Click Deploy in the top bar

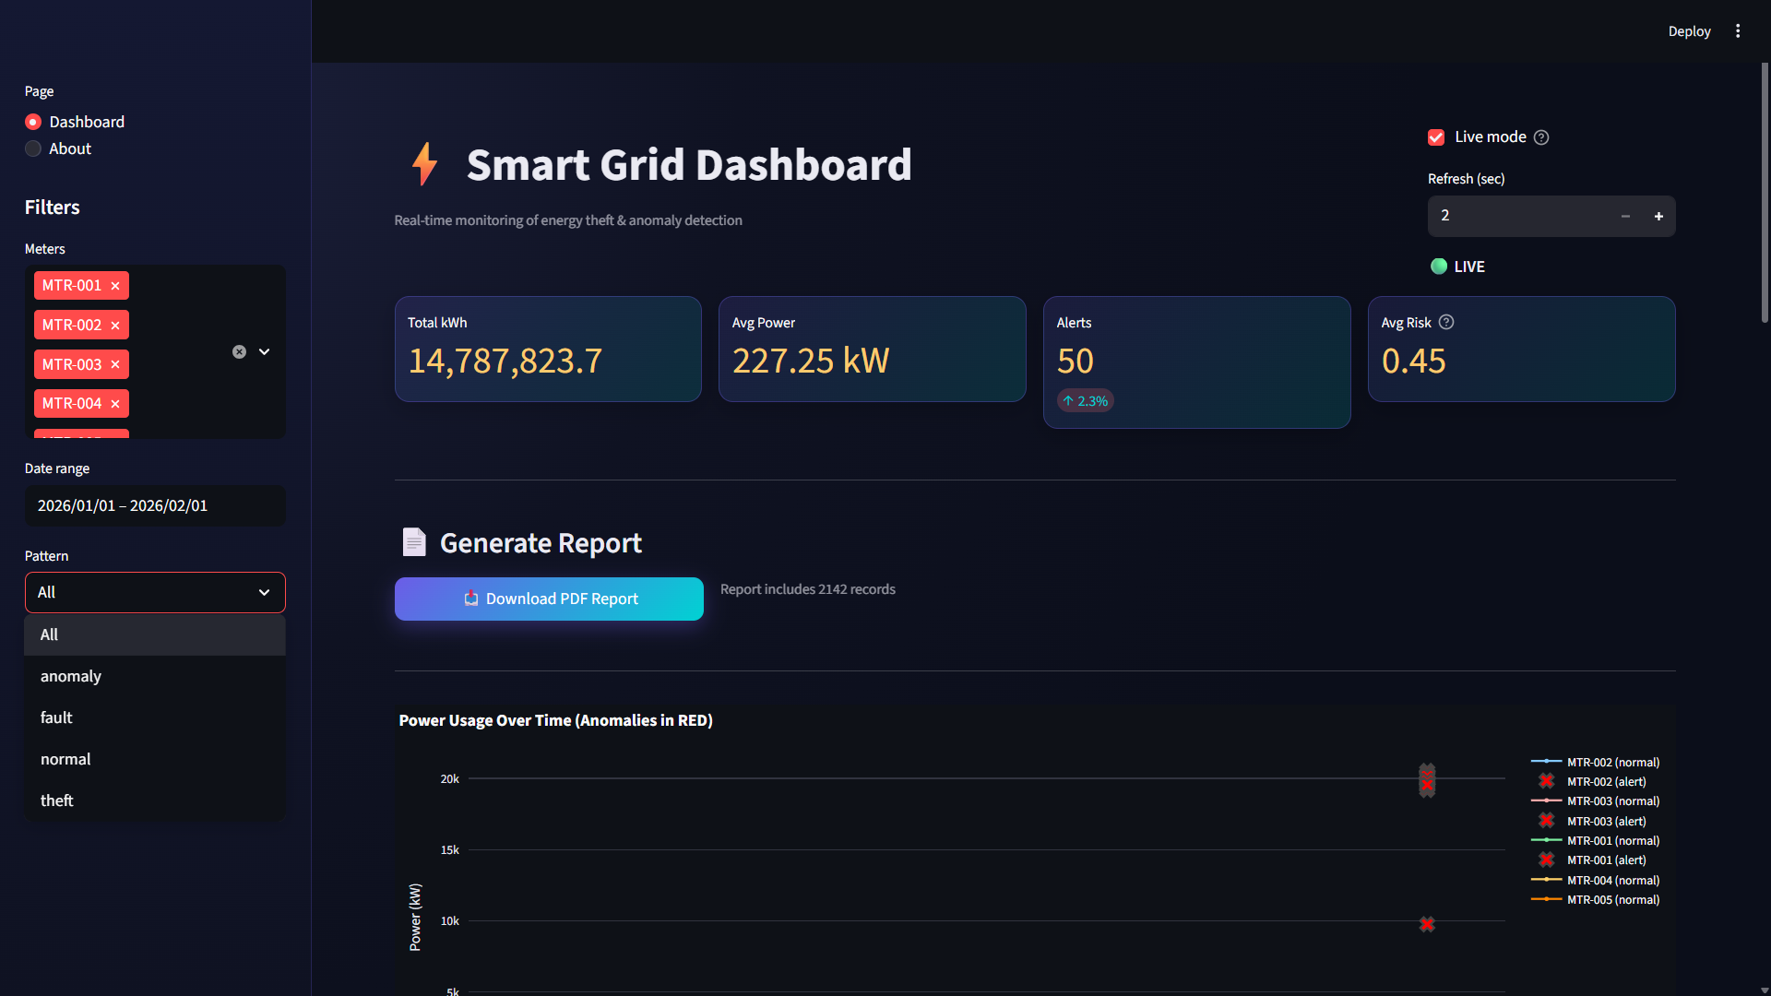[1689, 30]
